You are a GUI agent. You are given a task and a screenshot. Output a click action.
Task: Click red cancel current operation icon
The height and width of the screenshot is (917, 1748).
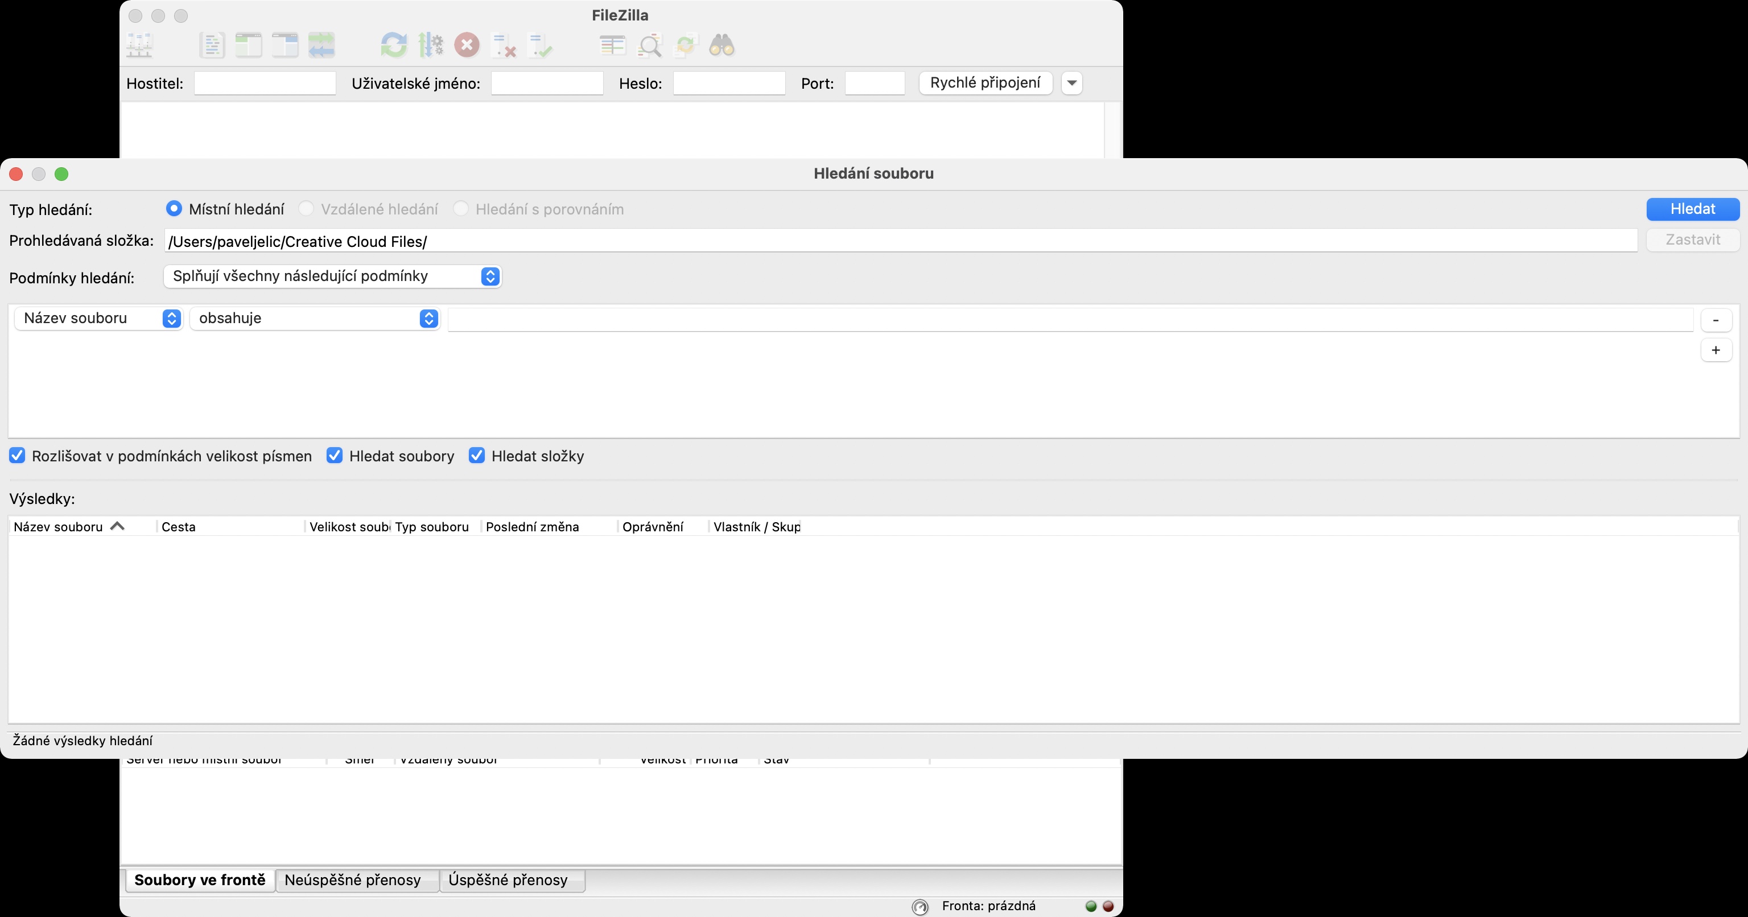(x=467, y=46)
